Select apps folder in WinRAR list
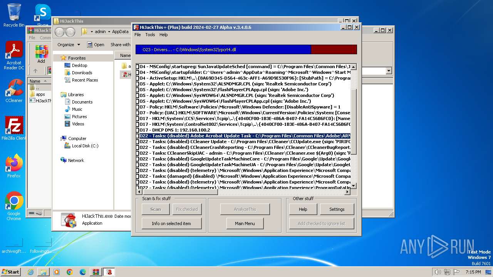Screen dimensions: 493x277 coord(37,94)
